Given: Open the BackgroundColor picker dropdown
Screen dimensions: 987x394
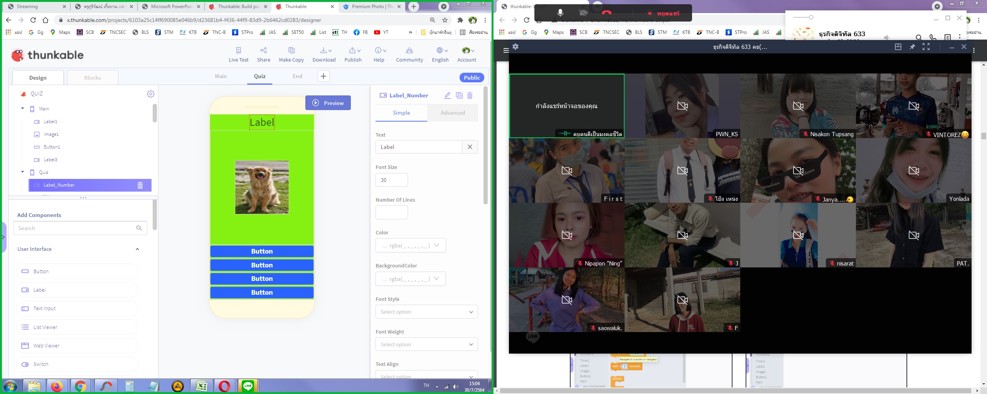Looking at the screenshot, I should [411, 279].
